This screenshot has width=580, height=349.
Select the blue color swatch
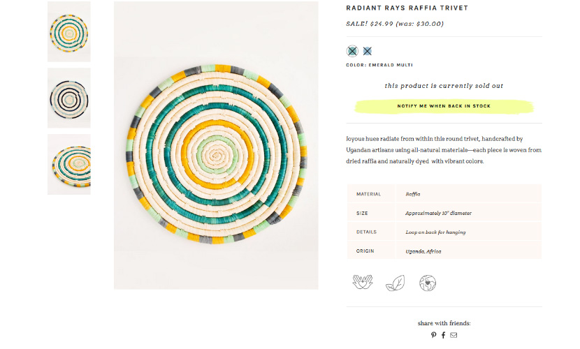(x=368, y=51)
